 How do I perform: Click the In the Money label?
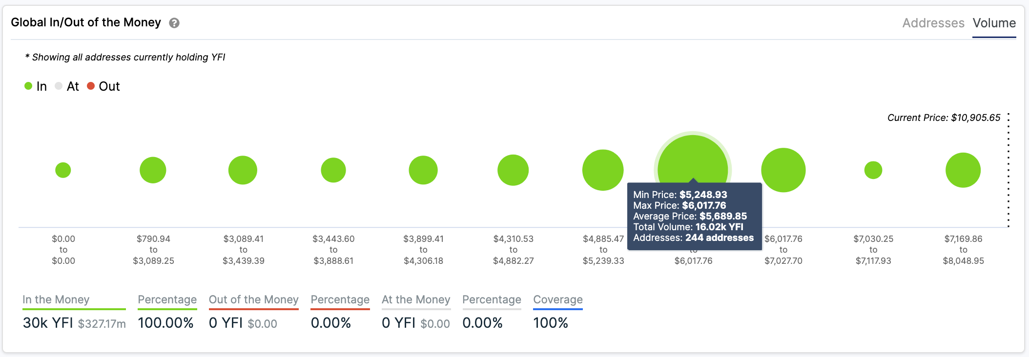56,299
